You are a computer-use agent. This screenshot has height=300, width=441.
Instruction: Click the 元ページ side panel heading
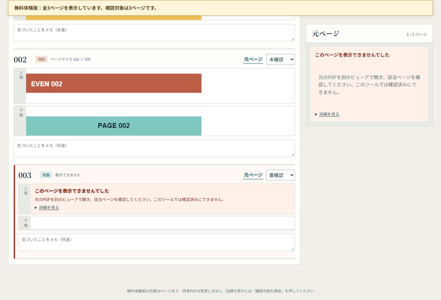pyautogui.click(x=326, y=34)
